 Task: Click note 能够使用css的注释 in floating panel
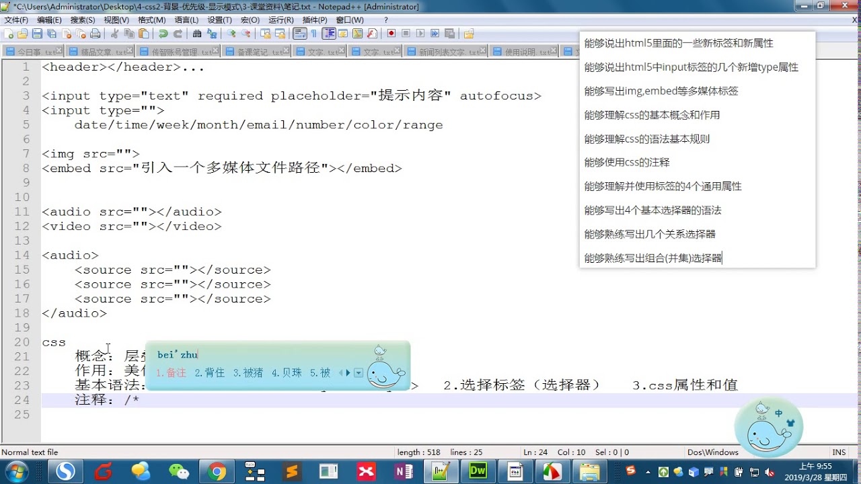[627, 162]
